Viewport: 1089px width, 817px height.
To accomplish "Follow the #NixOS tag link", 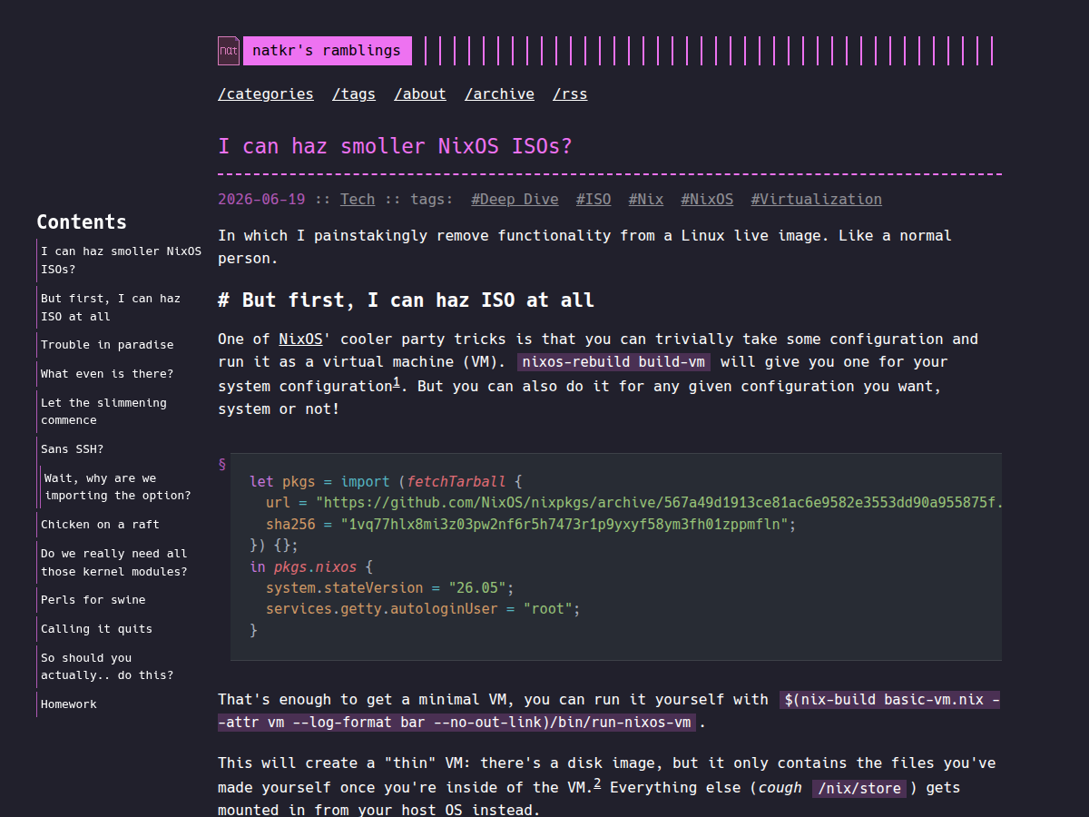I will coord(707,200).
